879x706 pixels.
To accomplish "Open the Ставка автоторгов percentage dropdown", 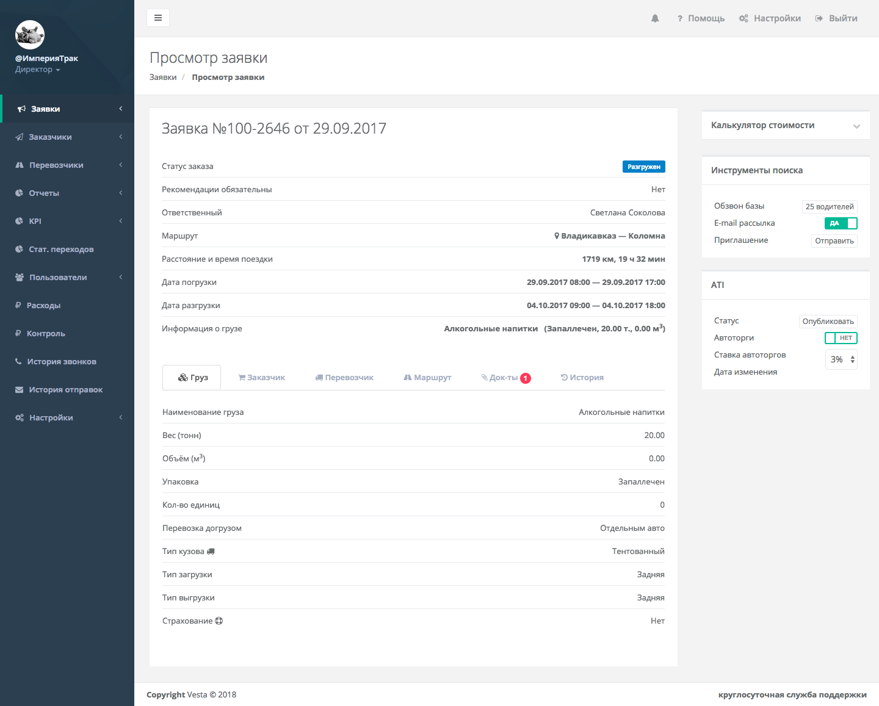I will (841, 360).
